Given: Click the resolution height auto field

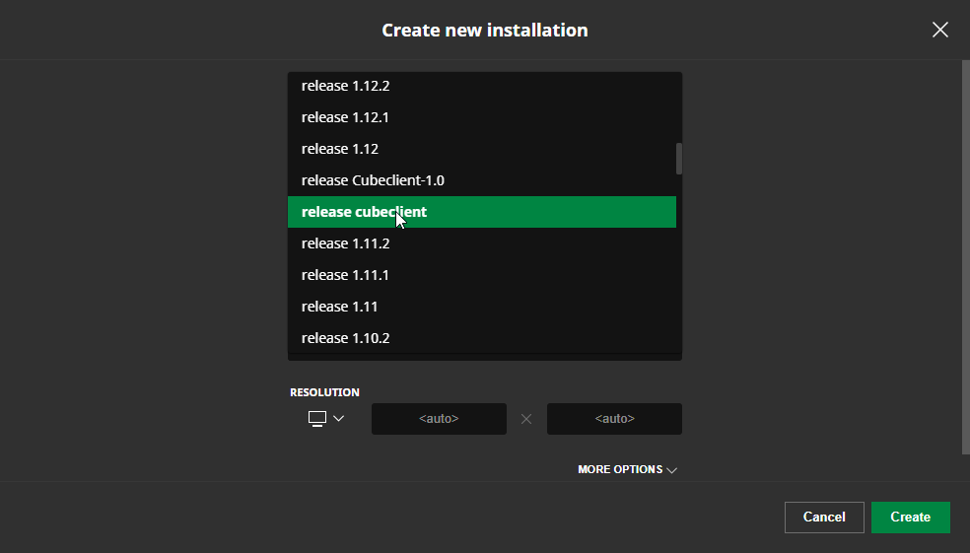Looking at the screenshot, I should coord(614,419).
